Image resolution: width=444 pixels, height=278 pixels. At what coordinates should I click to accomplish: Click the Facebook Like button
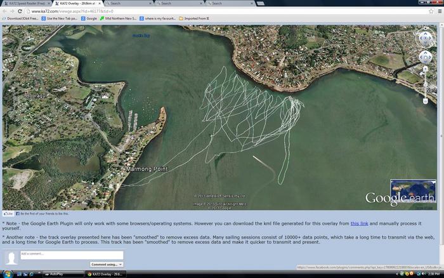pyautogui.click(x=8, y=214)
